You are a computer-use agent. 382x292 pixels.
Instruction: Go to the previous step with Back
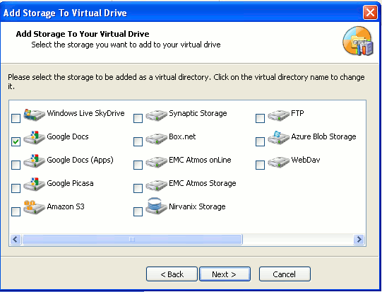[172, 274]
